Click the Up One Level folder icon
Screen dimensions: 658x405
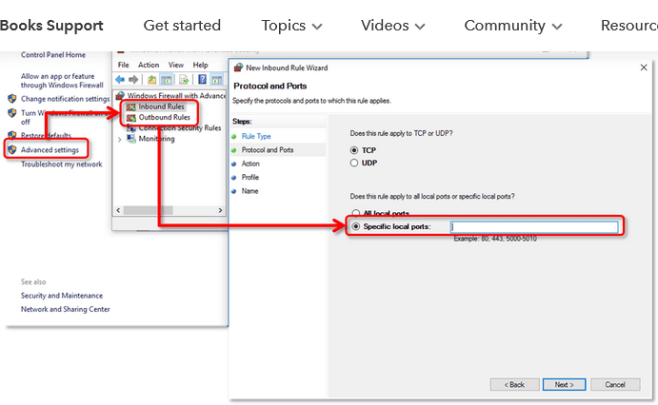152,79
